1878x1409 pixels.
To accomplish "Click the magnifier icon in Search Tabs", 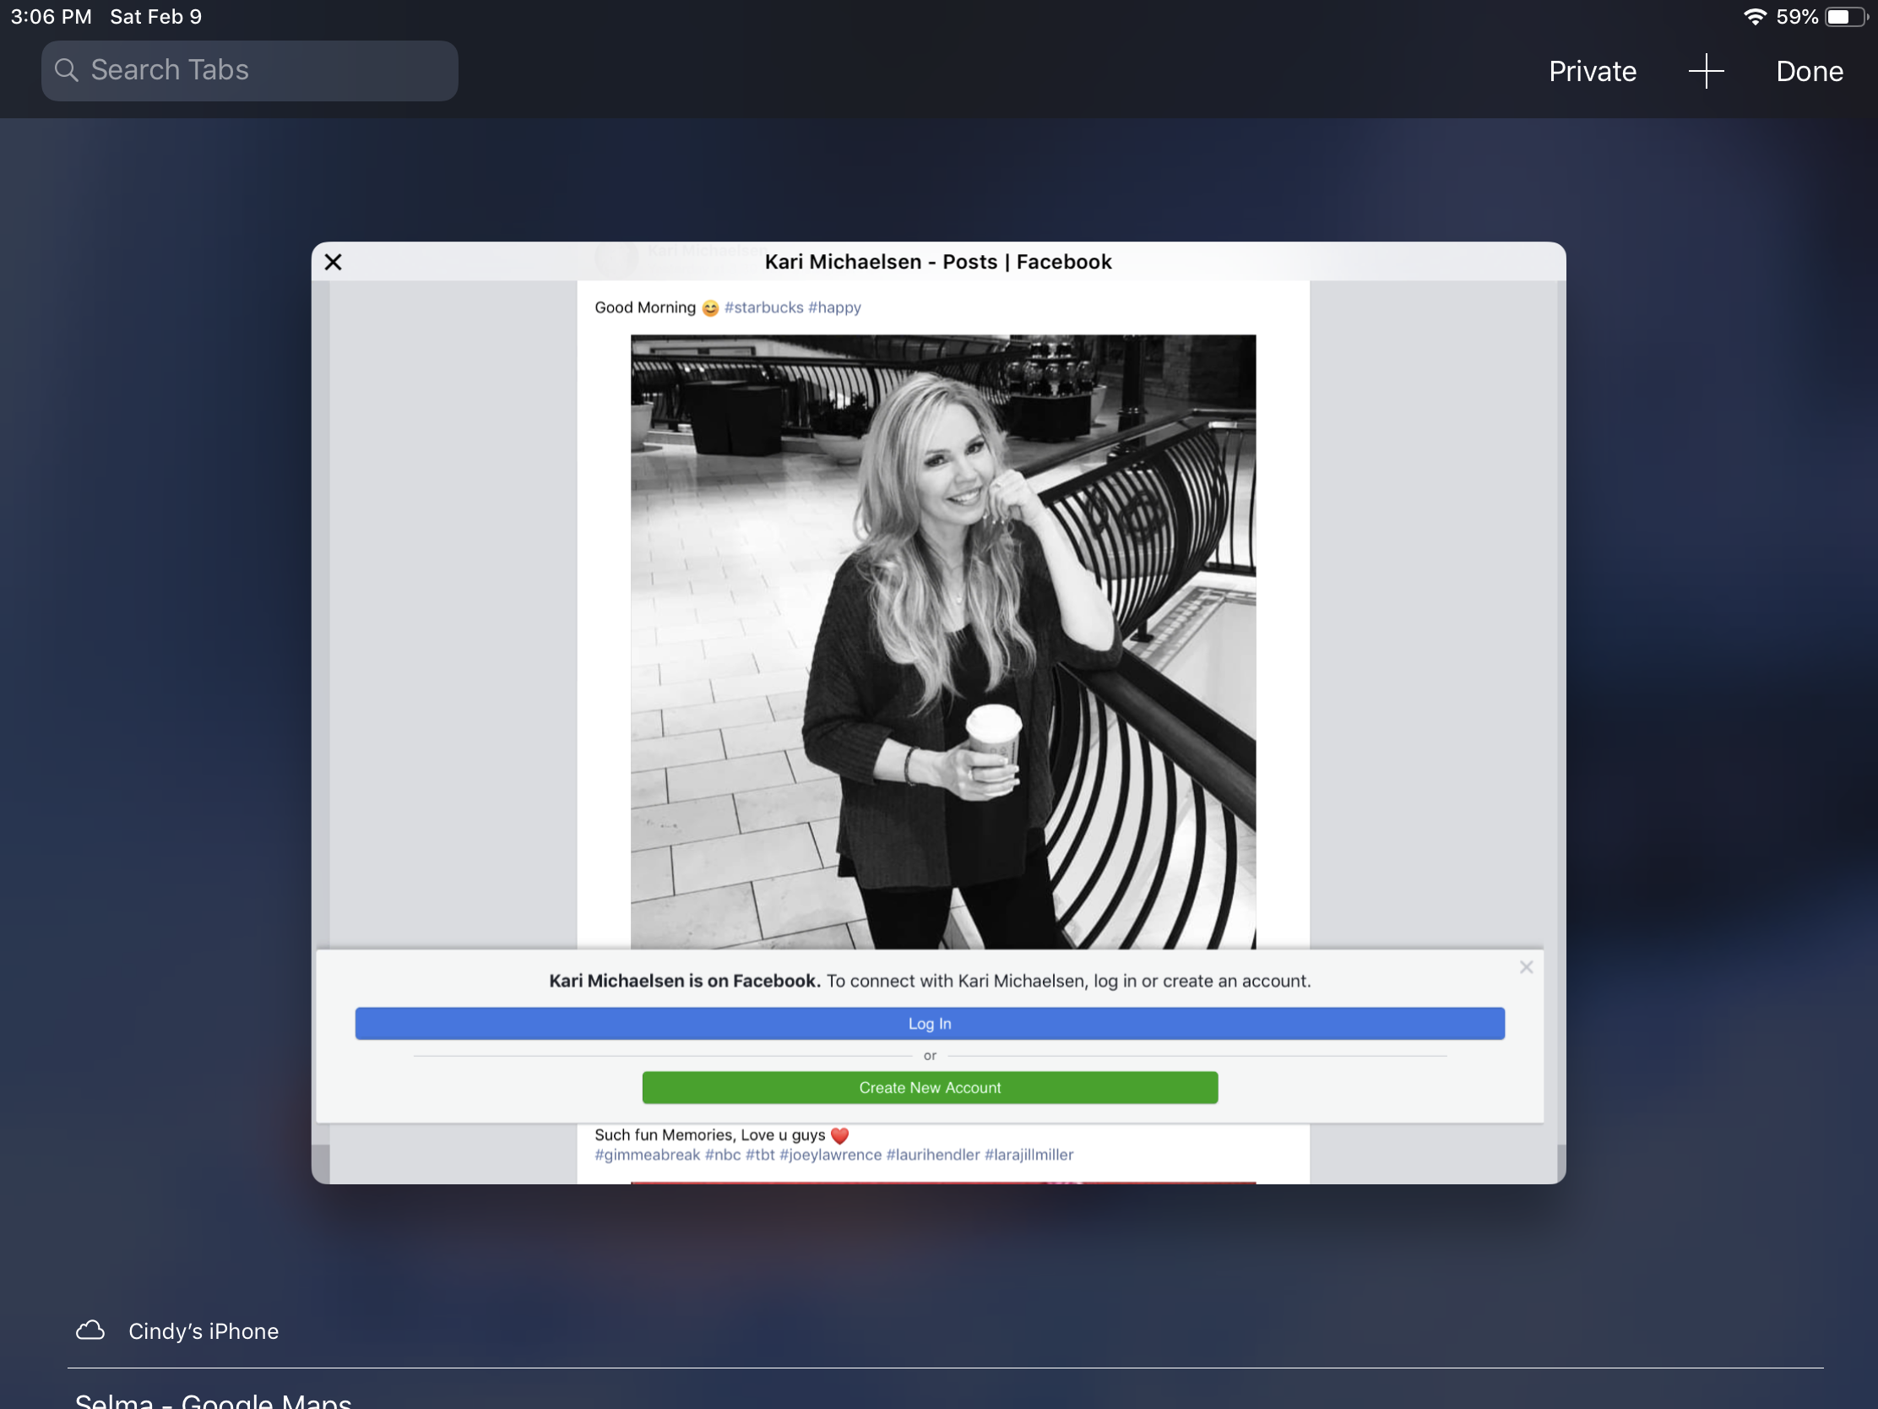I will tap(66, 70).
